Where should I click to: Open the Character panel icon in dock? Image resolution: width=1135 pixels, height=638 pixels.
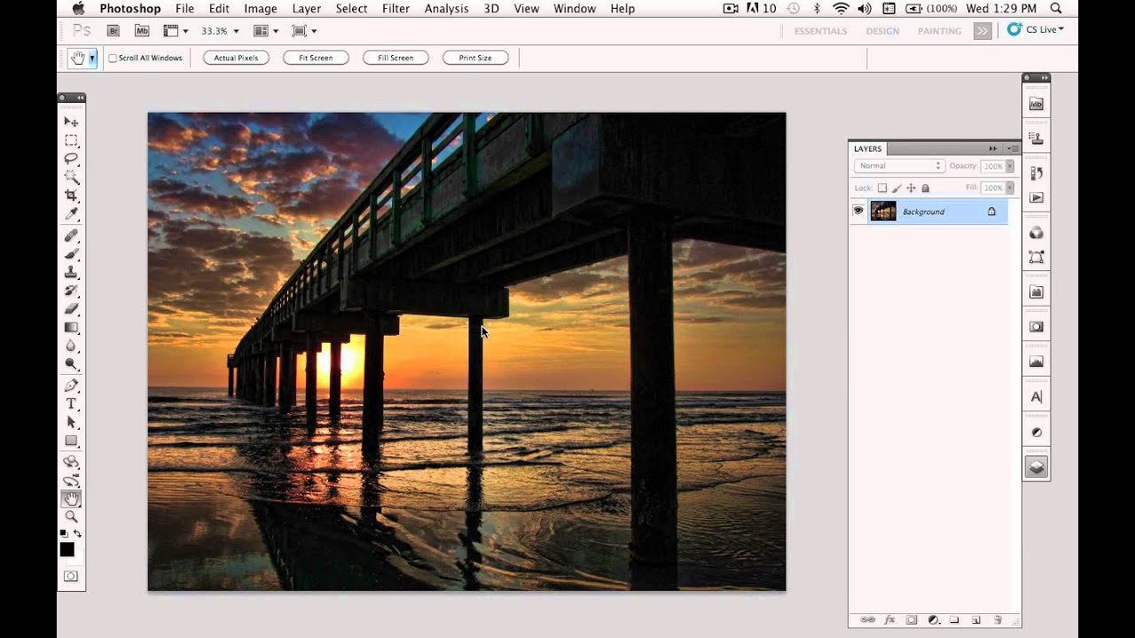[x=1037, y=397]
